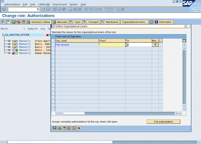Click the Maintained button
The image size is (201, 144).
110,22
